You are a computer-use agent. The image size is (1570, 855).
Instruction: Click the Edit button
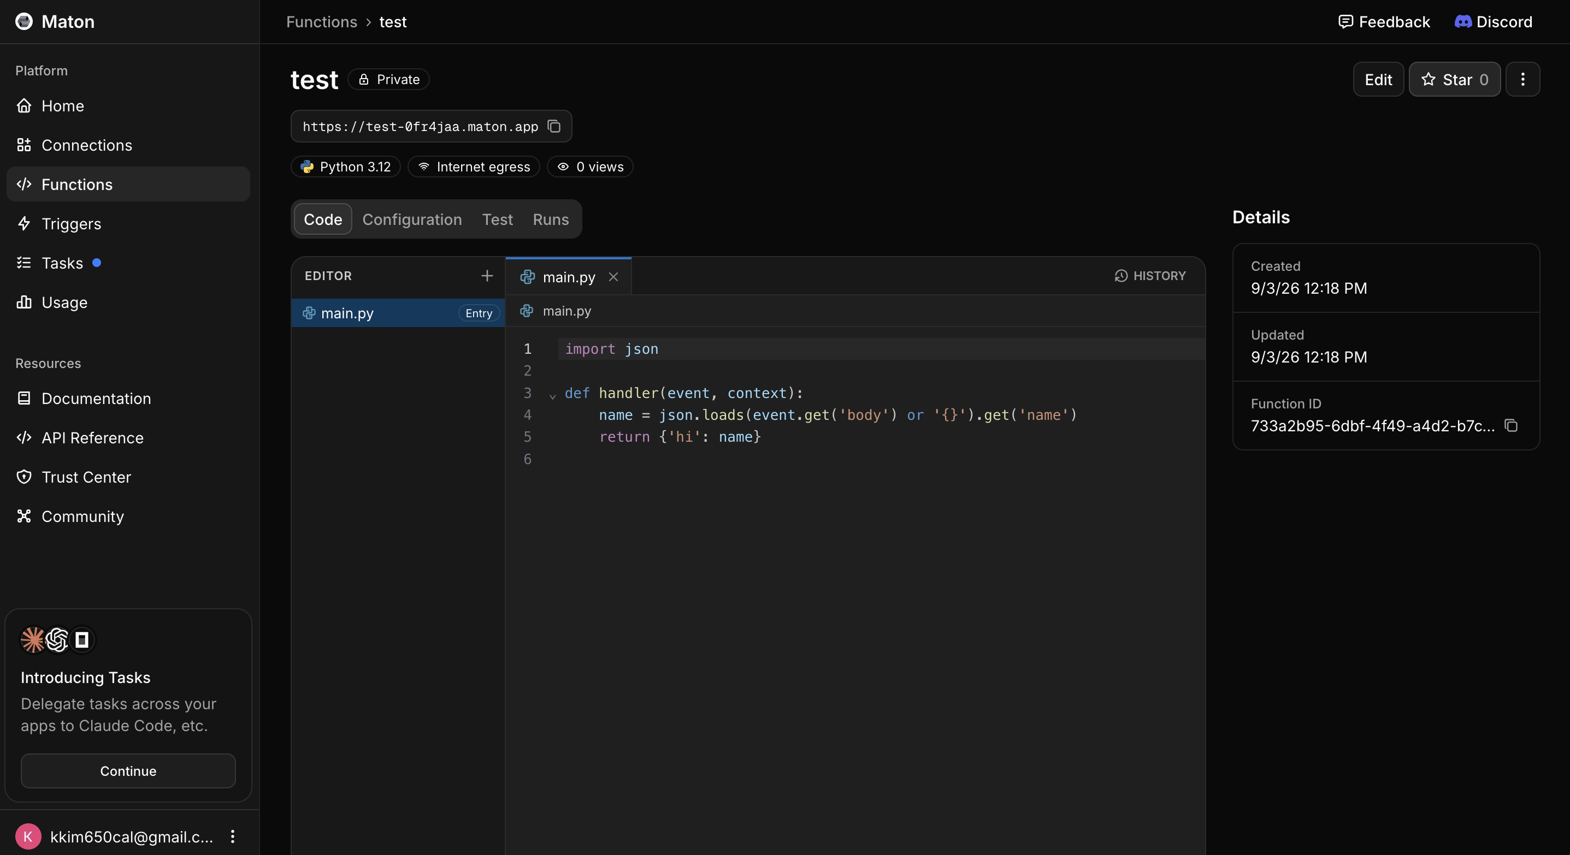[x=1378, y=79]
